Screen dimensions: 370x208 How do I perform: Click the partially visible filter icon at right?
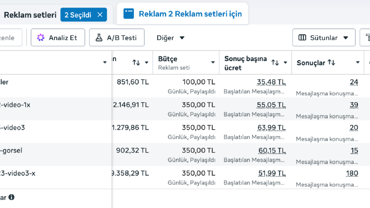[x=367, y=37]
